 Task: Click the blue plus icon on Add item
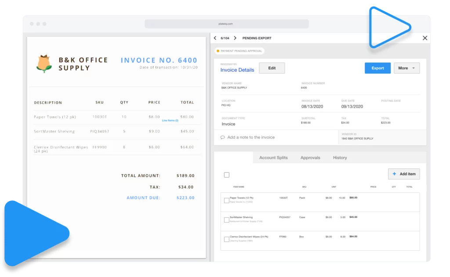click(394, 174)
